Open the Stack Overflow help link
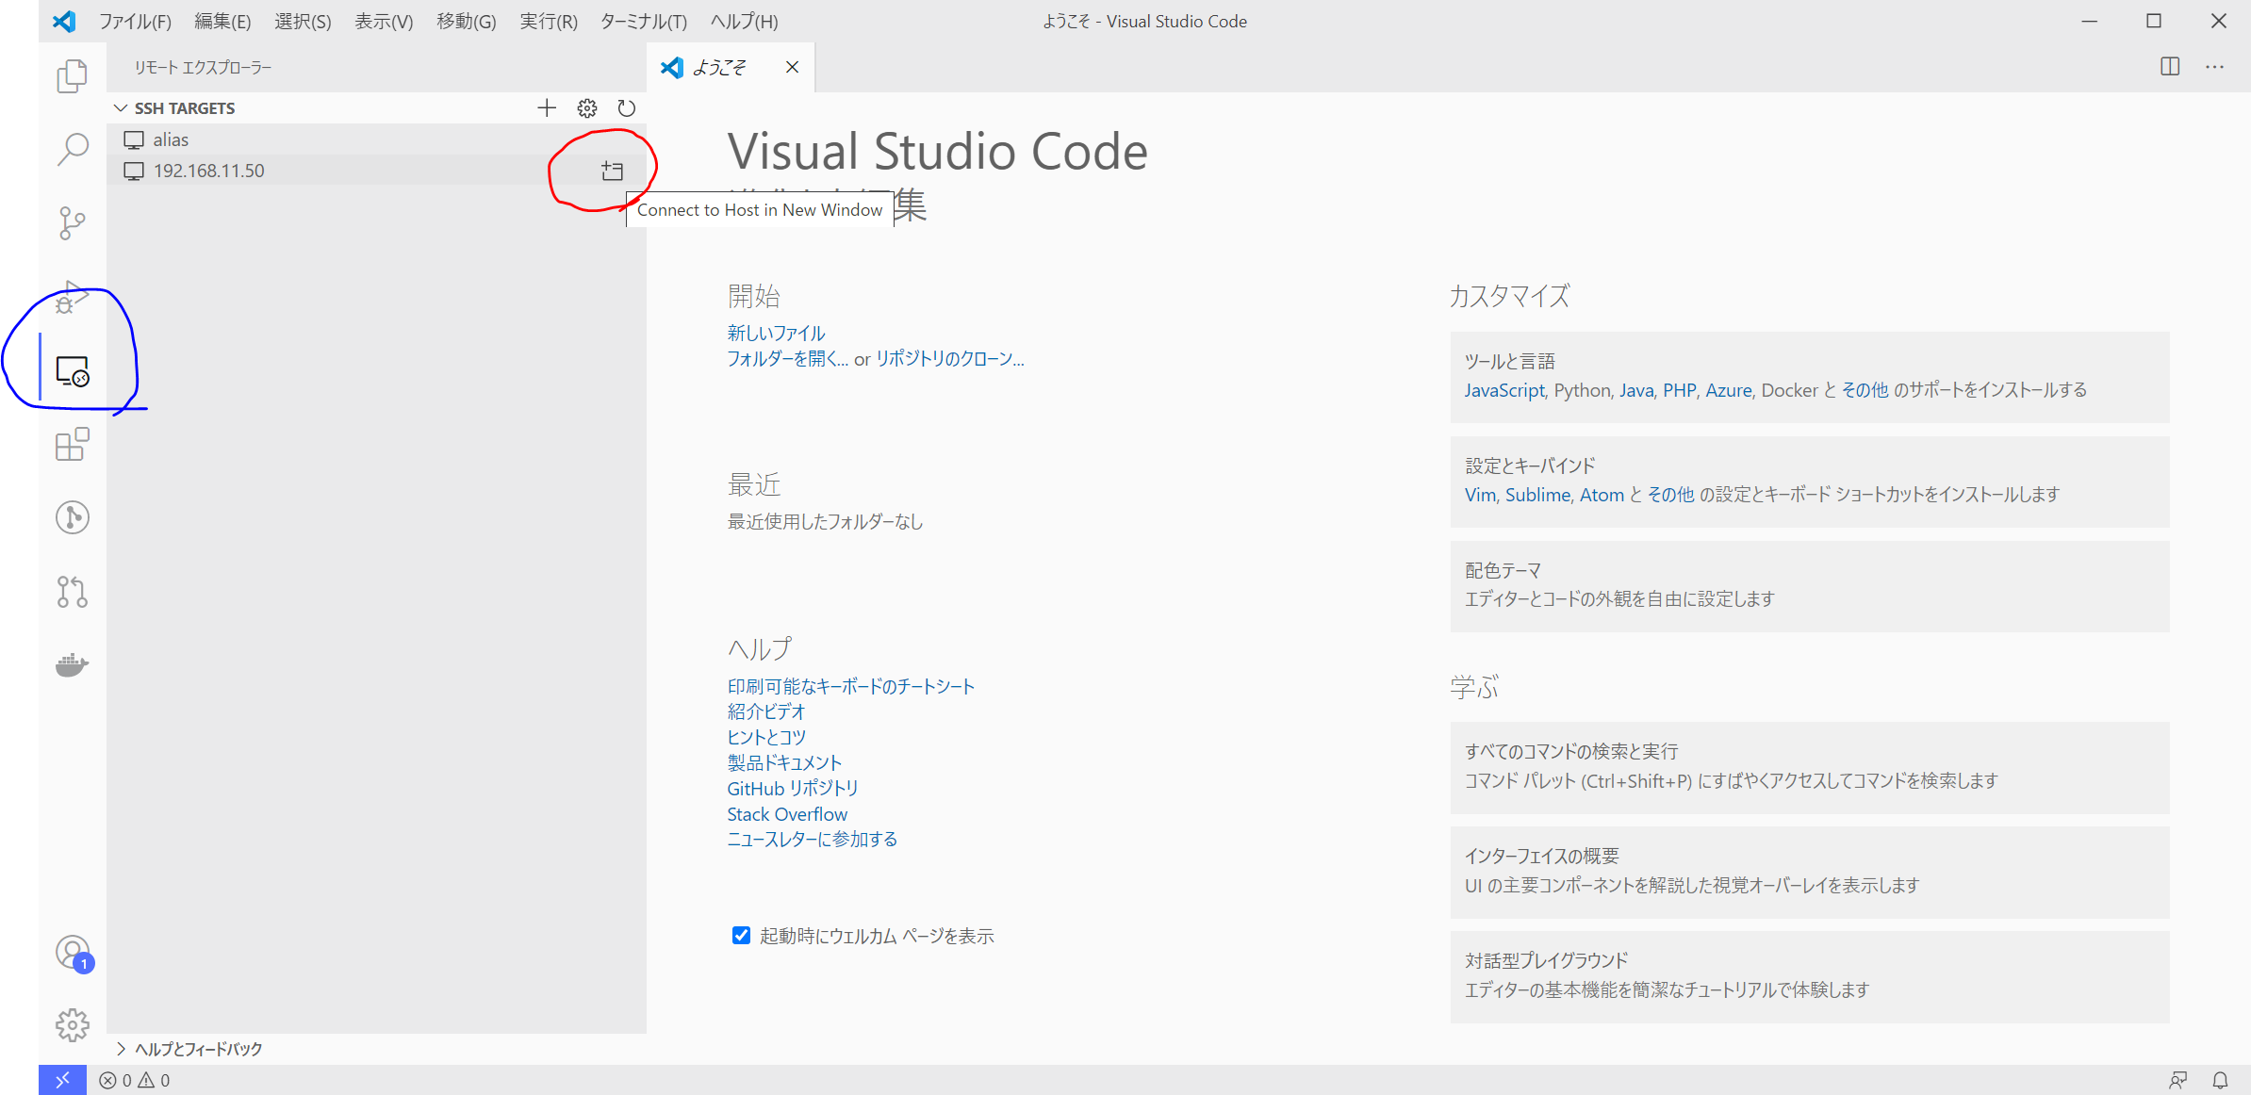This screenshot has width=2251, height=1095. point(787,814)
